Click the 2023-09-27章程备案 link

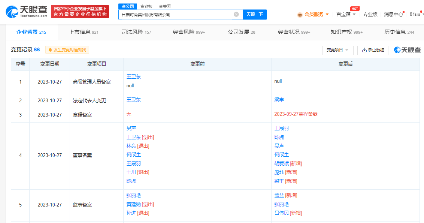(x=296, y=114)
